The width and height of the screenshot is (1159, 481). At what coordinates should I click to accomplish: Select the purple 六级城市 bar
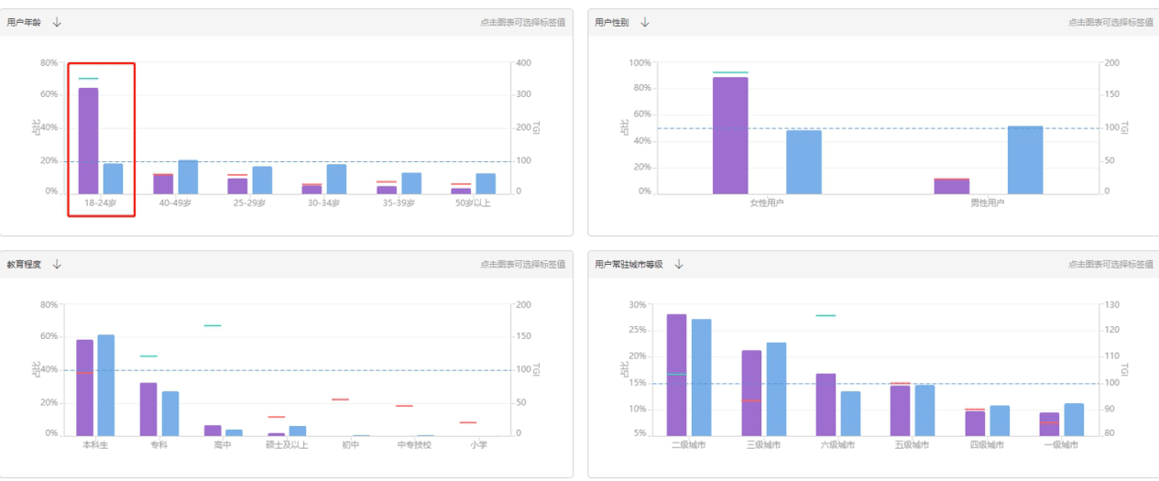(x=826, y=404)
